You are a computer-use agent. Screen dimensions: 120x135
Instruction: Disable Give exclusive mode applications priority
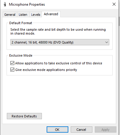pyautogui.click(x=12, y=70)
